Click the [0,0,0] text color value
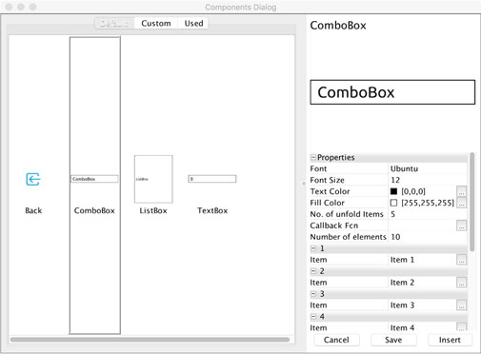This screenshot has height=354, width=481. coord(413,191)
